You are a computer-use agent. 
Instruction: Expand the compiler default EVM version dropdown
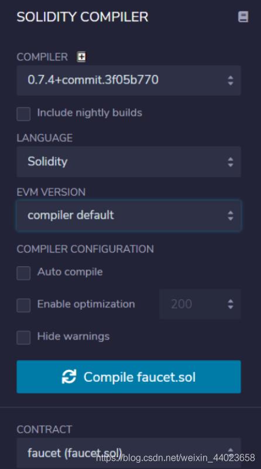129,215
